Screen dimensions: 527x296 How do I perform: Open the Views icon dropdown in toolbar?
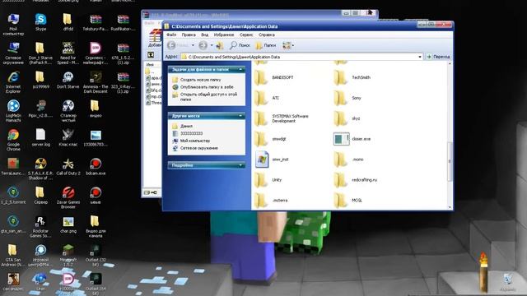point(288,45)
